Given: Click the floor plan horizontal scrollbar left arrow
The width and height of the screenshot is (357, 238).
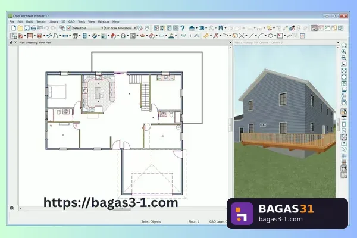Looking at the screenshot, I should (x=21, y=208).
